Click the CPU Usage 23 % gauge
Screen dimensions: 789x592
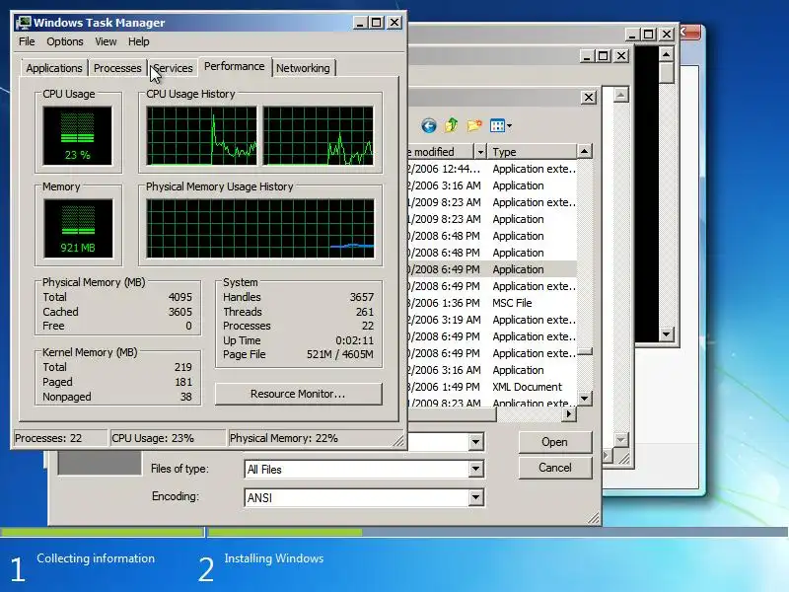click(78, 135)
